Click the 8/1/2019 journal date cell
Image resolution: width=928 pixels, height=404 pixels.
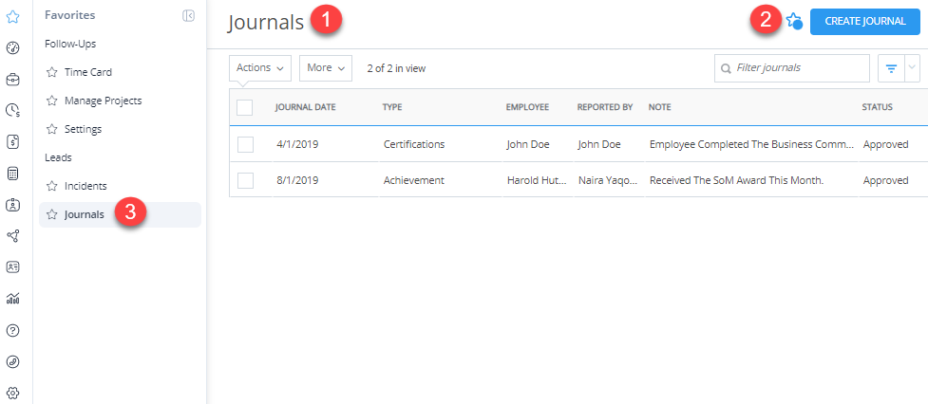[x=297, y=180]
